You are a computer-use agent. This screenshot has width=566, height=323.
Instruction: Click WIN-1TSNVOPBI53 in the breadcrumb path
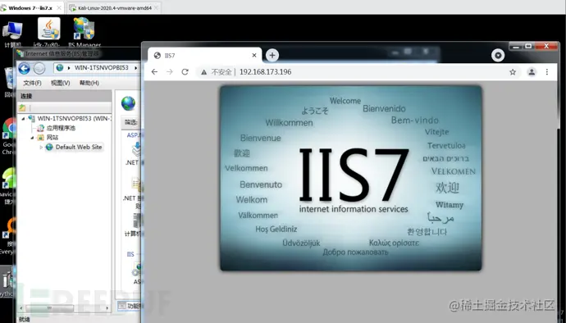click(101, 68)
